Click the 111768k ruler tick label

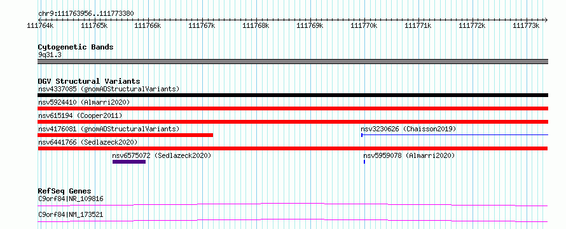point(256,25)
